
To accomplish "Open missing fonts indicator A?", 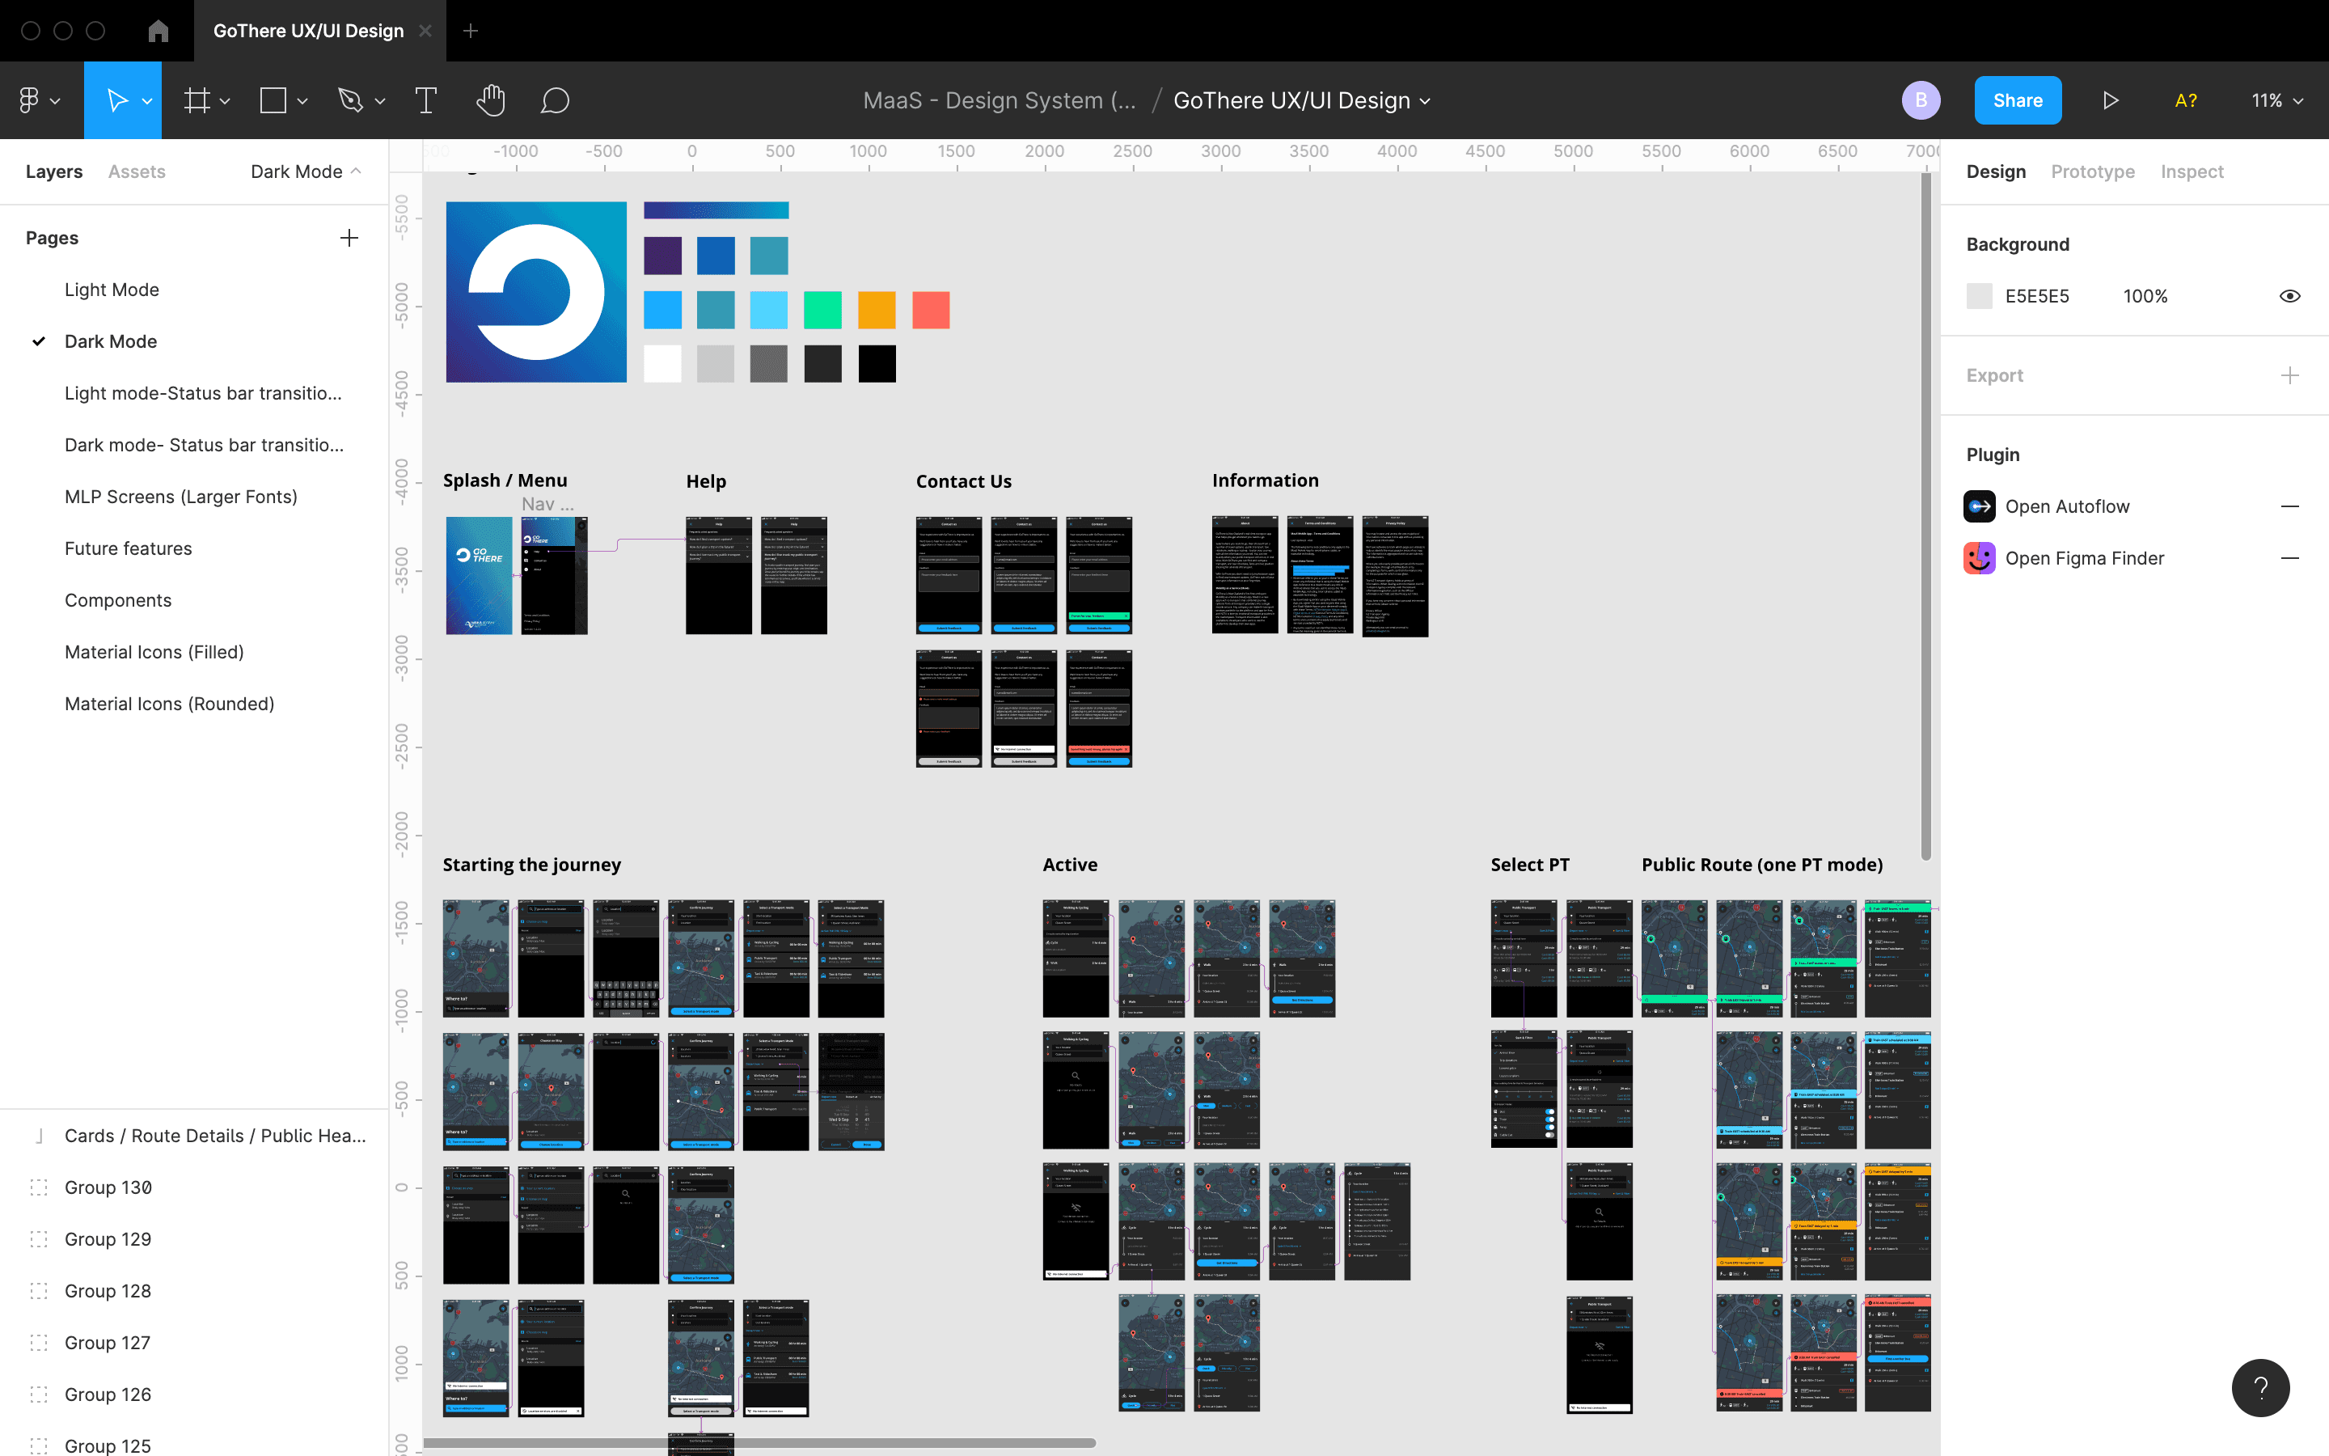I will (x=2186, y=100).
